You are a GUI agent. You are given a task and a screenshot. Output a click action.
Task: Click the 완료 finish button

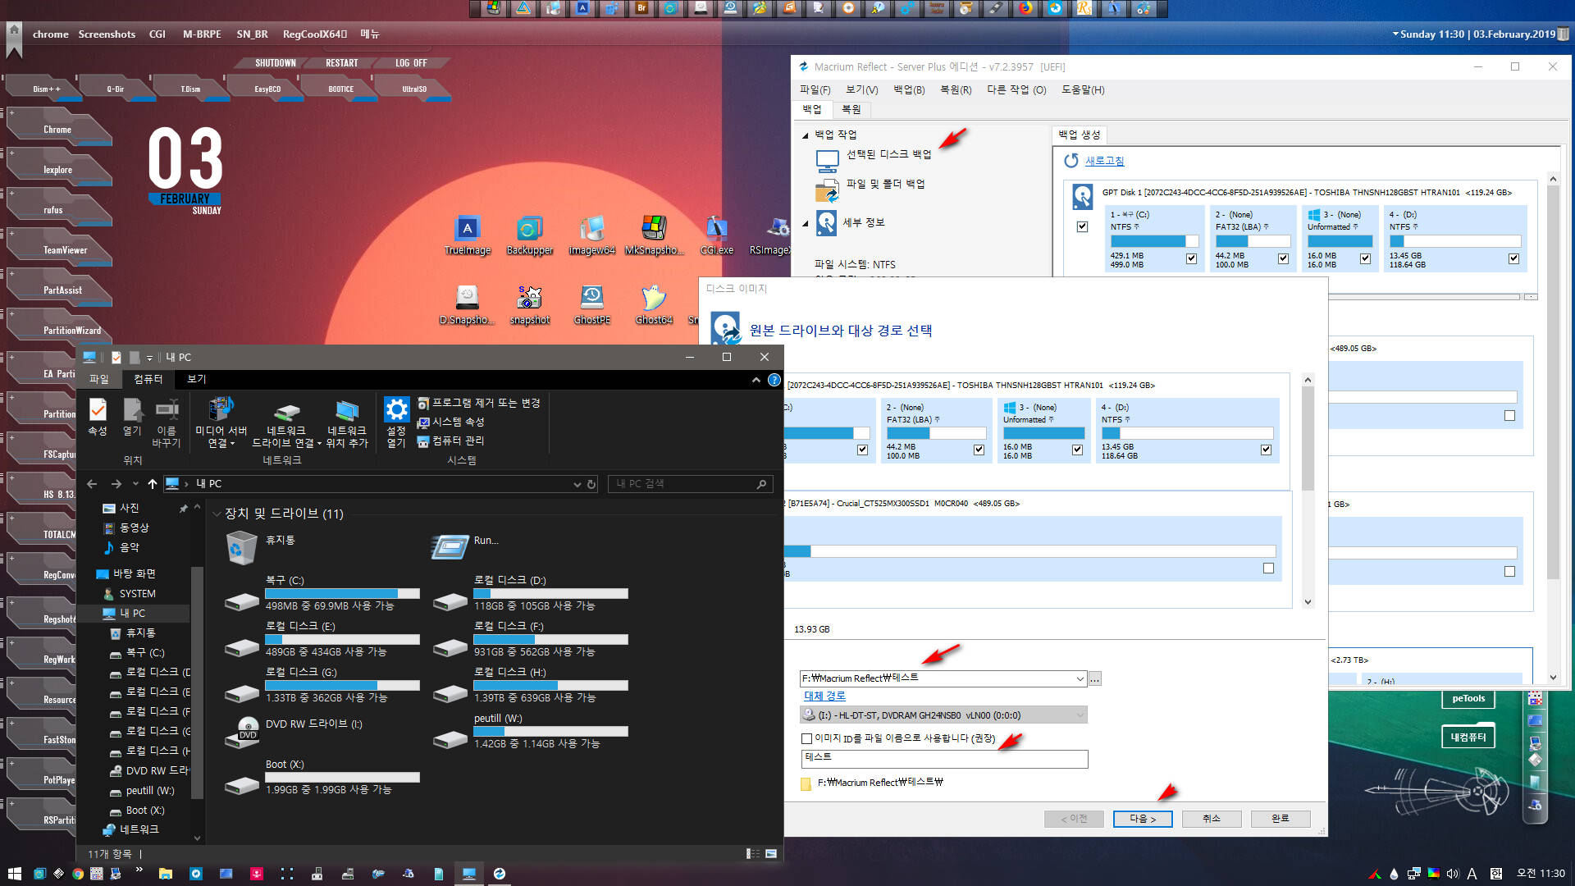(1280, 819)
